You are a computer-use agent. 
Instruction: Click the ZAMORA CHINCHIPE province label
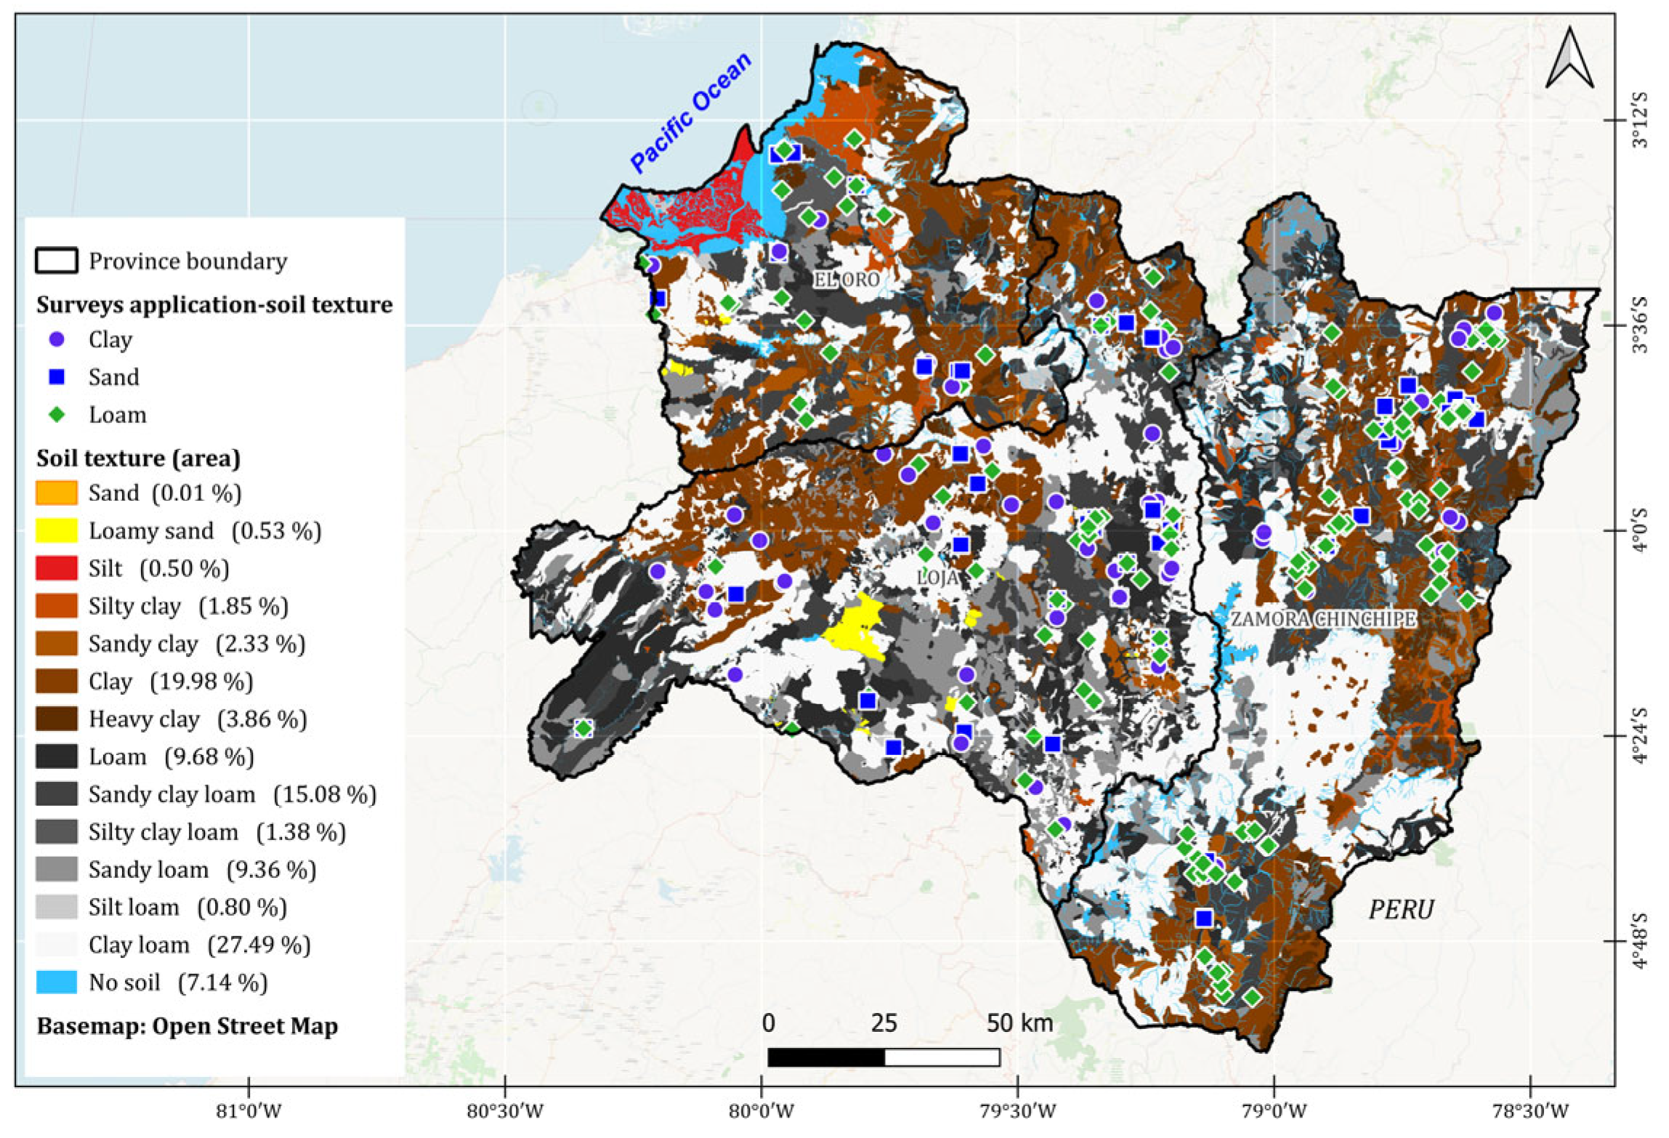pos(1322,619)
